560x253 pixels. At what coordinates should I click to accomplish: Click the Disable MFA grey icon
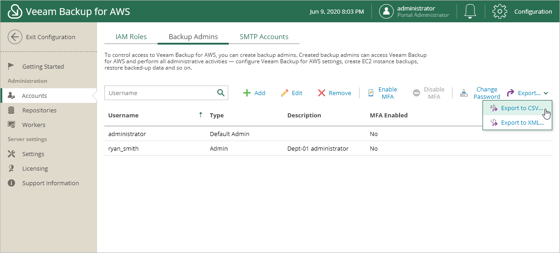click(416, 93)
